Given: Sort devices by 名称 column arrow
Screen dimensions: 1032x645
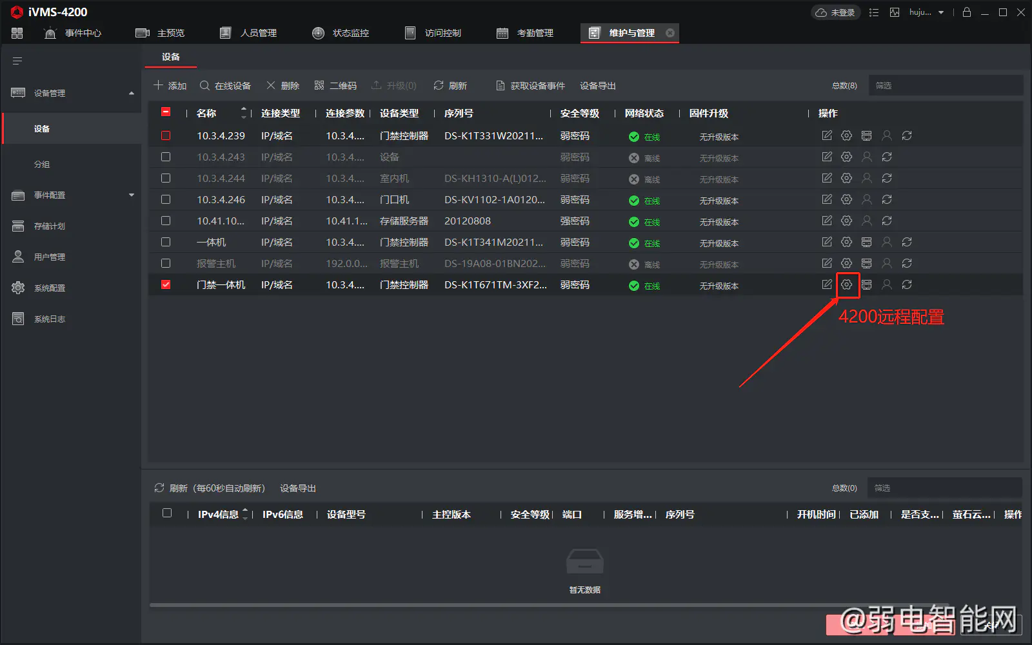Looking at the screenshot, I should coord(244,113).
